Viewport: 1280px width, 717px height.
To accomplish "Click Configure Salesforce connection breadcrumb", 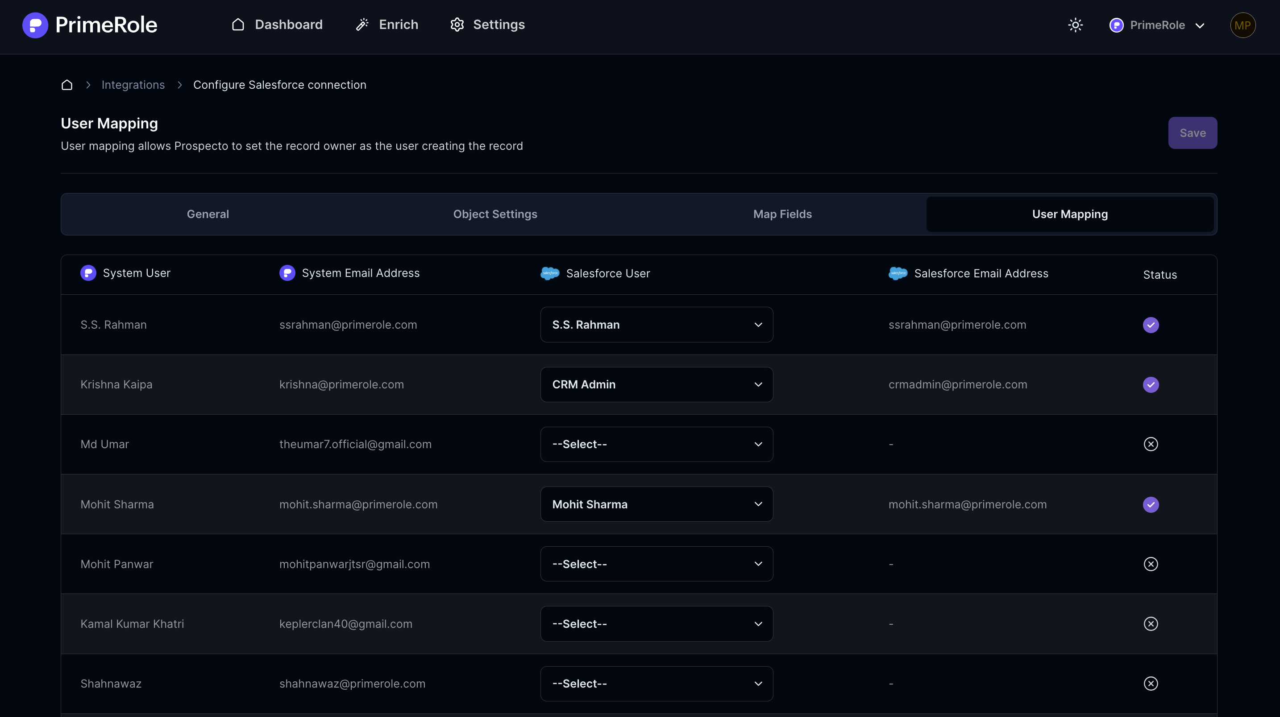I will [x=280, y=85].
